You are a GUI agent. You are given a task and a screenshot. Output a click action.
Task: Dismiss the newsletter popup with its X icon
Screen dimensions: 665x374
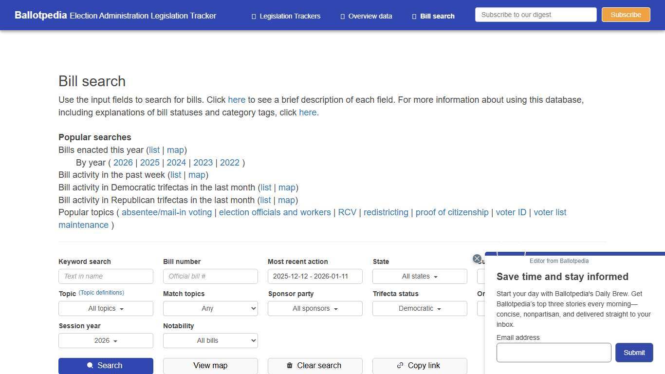pos(477,259)
